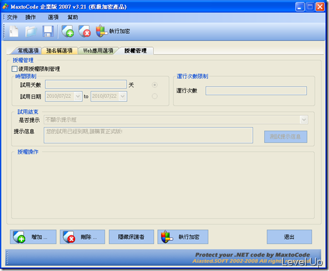Click toolbar add assembly icon with green plus

click(68, 31)
